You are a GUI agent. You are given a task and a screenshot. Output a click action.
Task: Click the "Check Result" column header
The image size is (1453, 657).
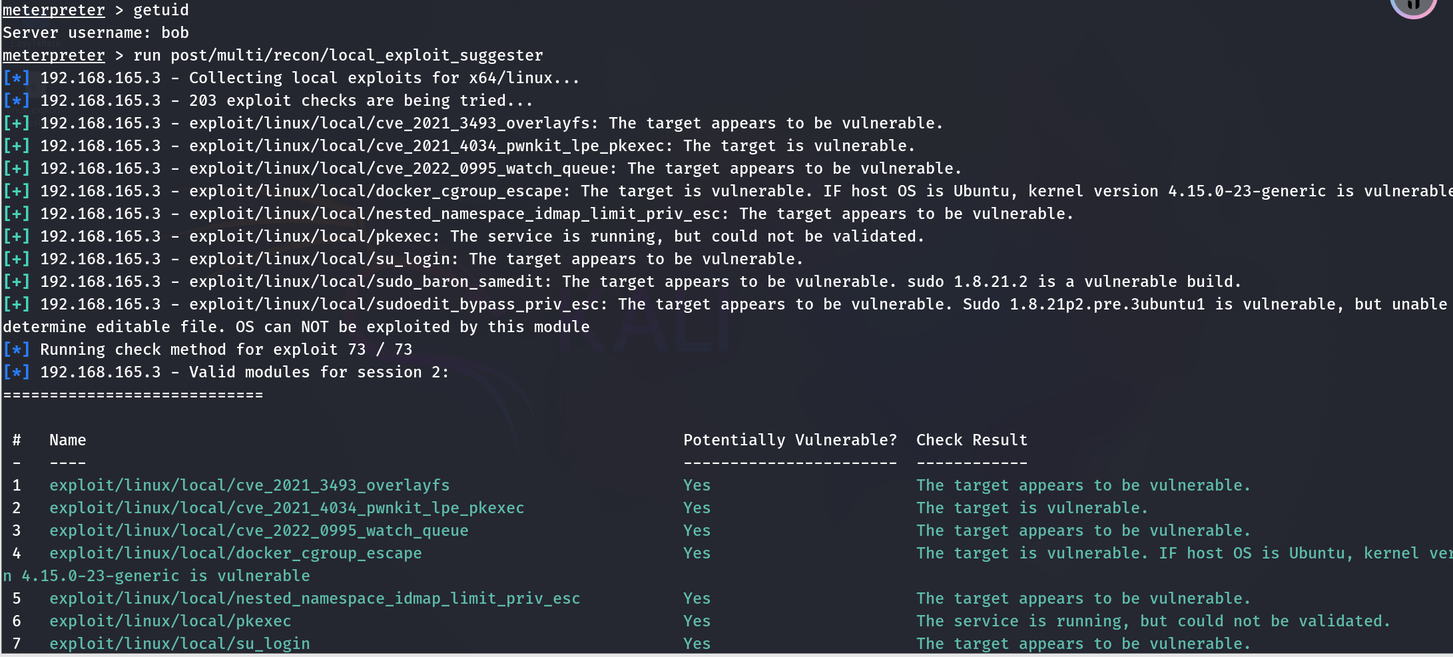pyautogui.click(x=972, y=440)
